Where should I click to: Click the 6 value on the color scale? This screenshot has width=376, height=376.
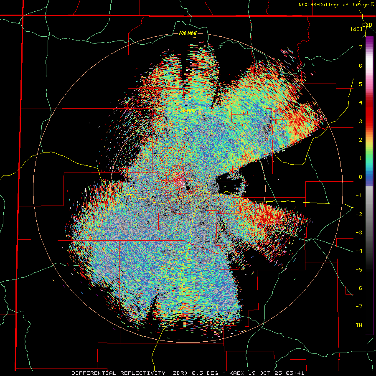(x=361, y=66)
